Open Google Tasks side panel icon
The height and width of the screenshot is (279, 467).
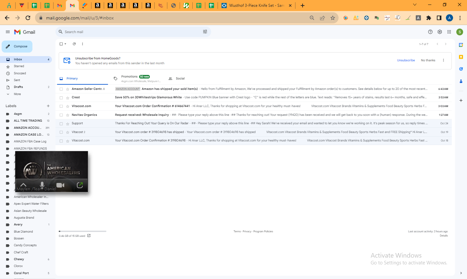click(461, 69)
